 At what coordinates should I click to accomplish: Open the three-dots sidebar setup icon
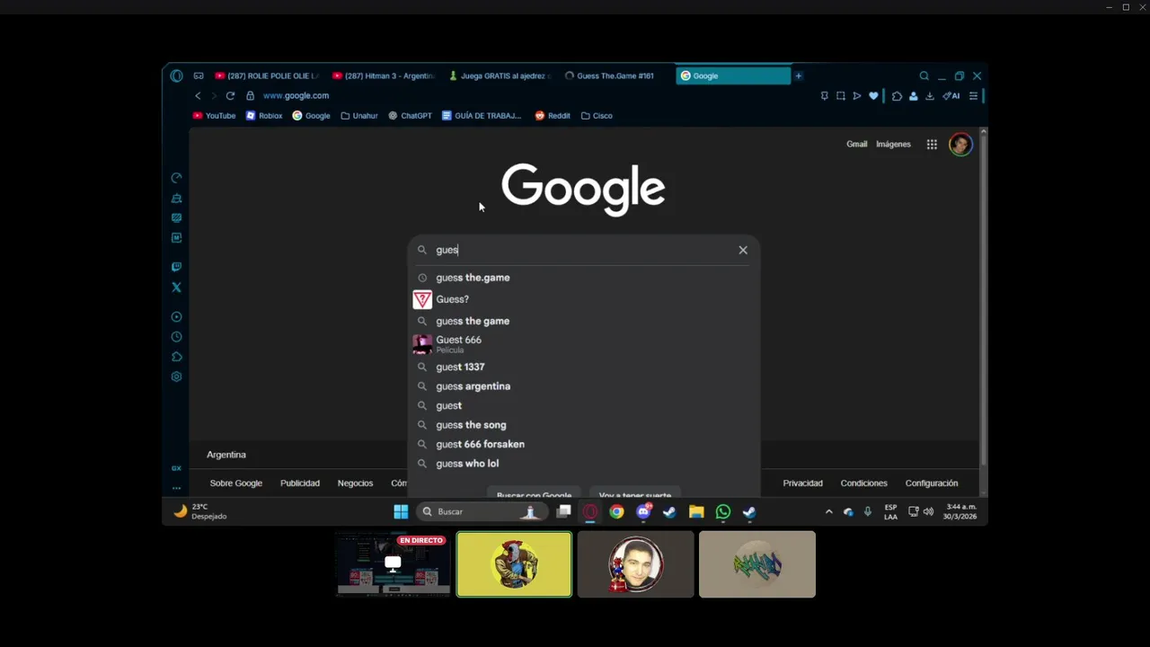[176, 488]
